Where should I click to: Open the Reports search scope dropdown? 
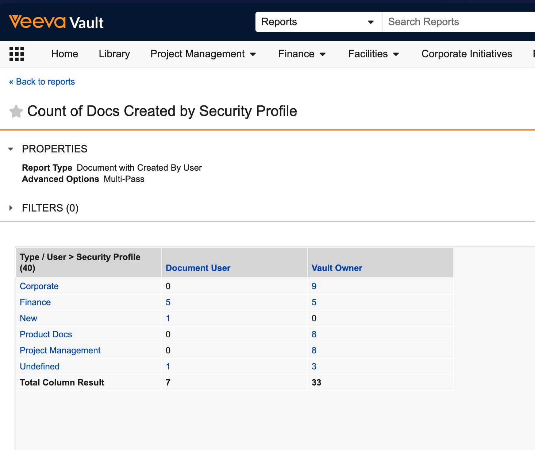click(x=319, y=22)
